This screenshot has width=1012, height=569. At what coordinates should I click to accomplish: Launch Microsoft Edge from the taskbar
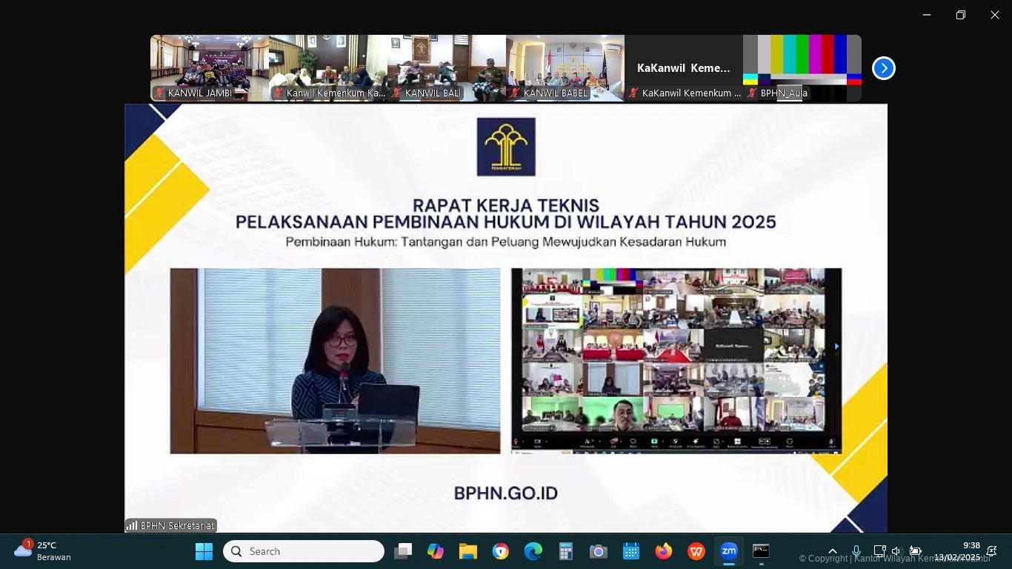[533, 551]
